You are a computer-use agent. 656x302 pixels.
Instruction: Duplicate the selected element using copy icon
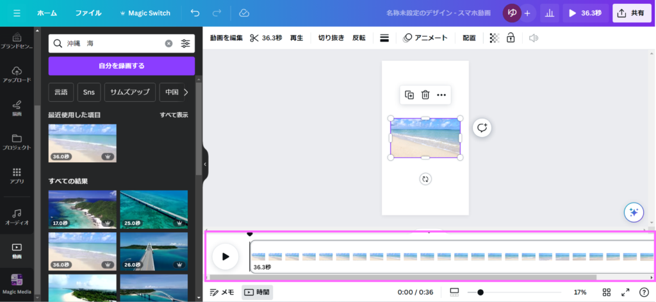coord(409,95)
